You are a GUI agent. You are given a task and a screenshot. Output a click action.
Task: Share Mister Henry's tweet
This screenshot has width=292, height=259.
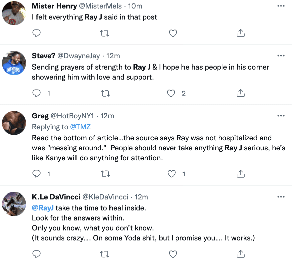pyautogui.click(x=241, y=33)
